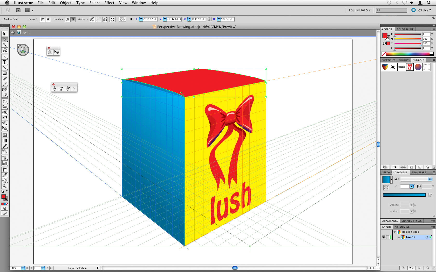
Task: Select the Lasso tool
Action: pos(4,50)
